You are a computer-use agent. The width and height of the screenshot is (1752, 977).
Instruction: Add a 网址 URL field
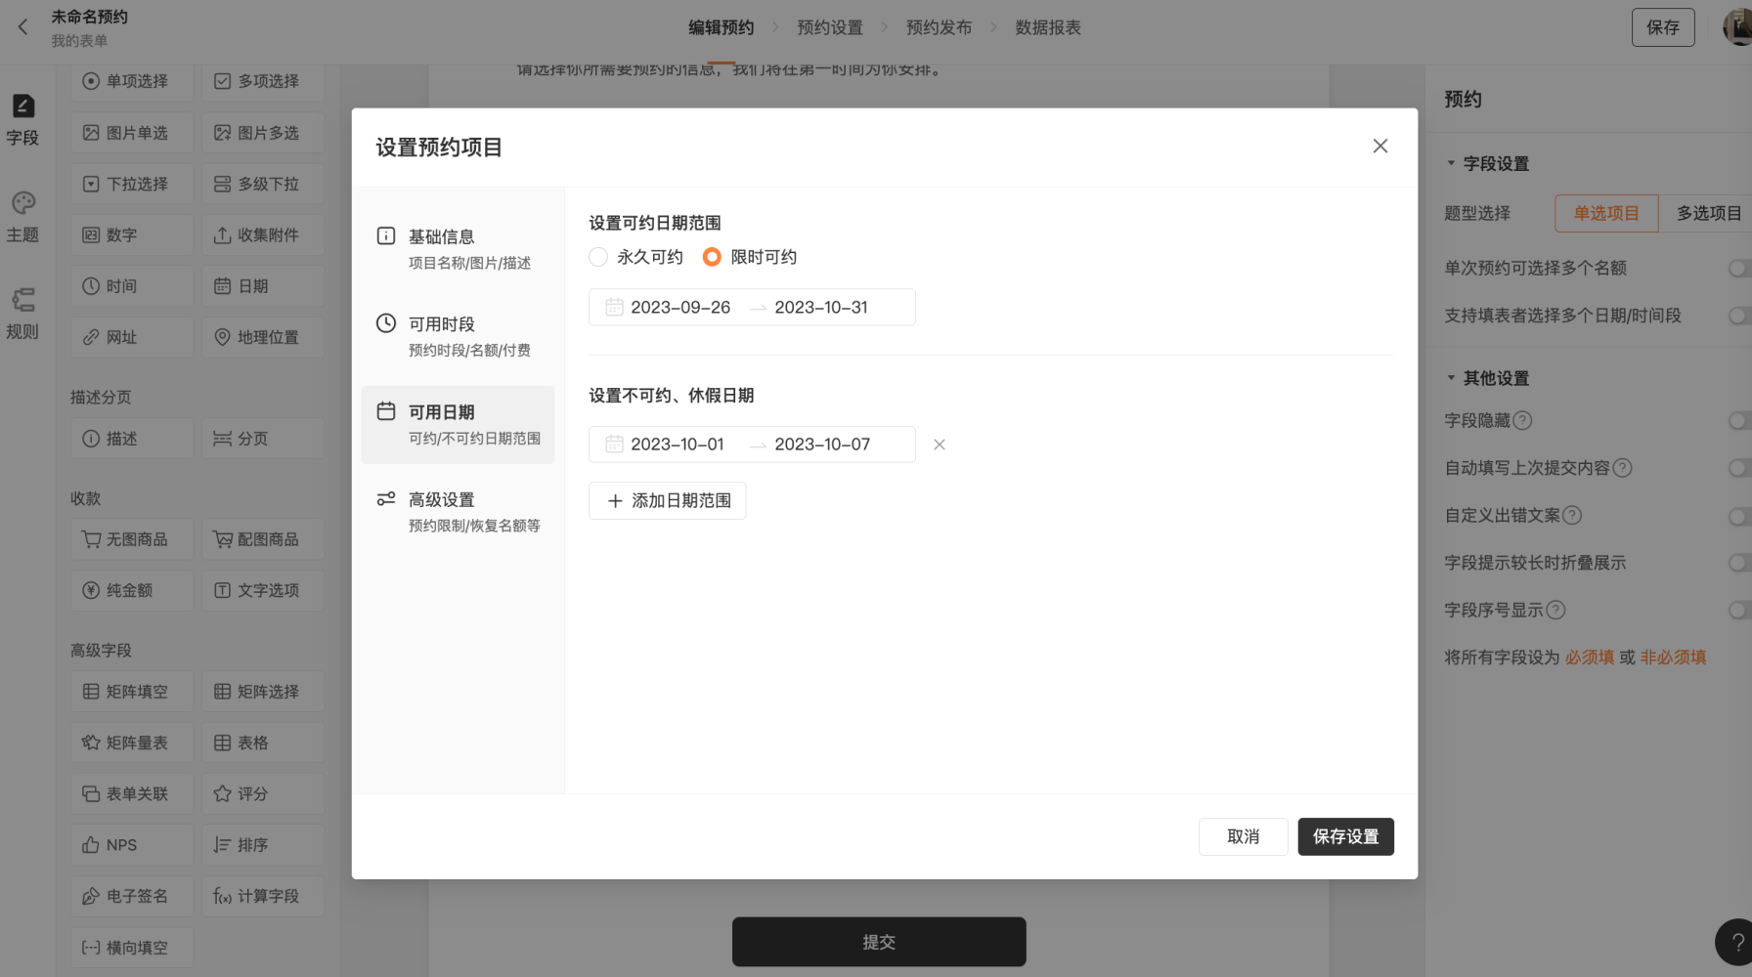point(131,337)
